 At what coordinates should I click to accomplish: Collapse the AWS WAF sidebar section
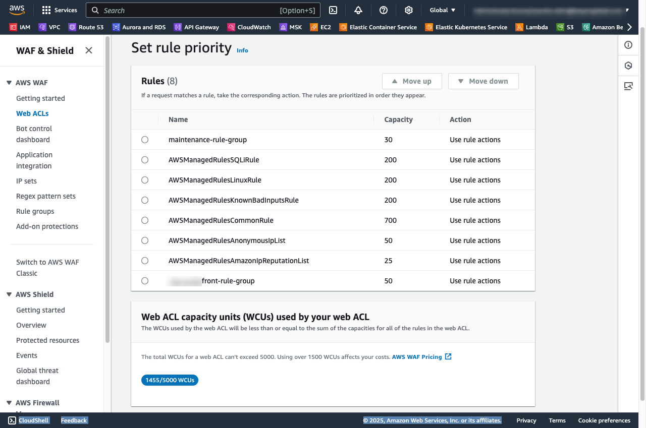pyautogui.click(x=9, y=83)
